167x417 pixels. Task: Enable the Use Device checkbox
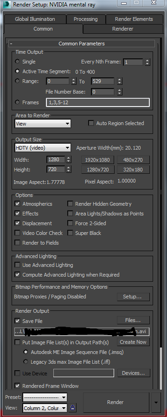17,373
